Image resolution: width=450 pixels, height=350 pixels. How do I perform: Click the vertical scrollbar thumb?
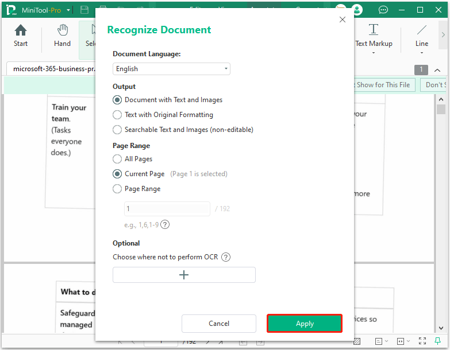[x=441, y=110]
